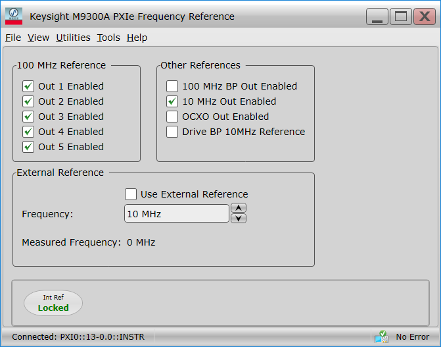Increase frequency with the up arrow
The height and width of the screenshot is (347, 441).
(x=239, y=208)
